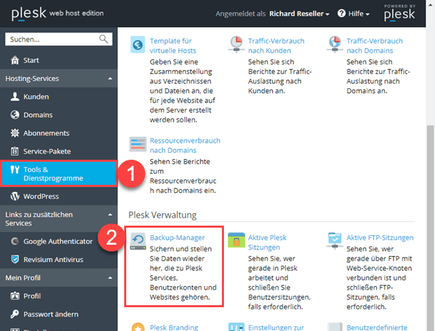Click the Backup-Manager drive icon

(138, 241)
